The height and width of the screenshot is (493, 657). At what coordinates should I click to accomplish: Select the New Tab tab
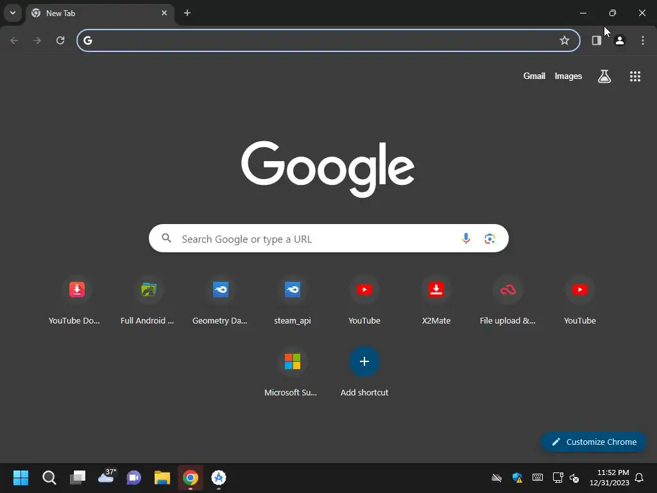point(99,13)
